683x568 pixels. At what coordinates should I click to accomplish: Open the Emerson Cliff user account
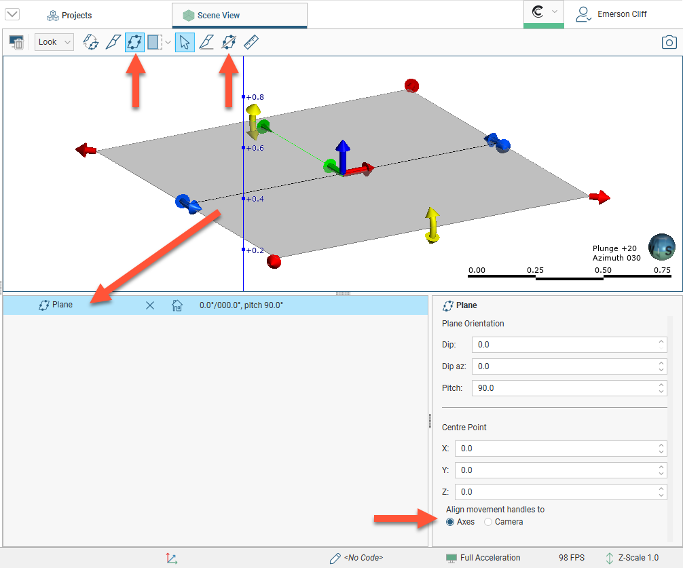(x=612, y=14)
